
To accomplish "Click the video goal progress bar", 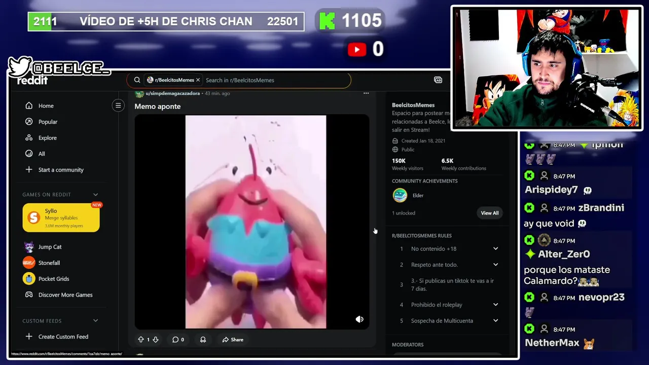I will [x=166, y=21].
